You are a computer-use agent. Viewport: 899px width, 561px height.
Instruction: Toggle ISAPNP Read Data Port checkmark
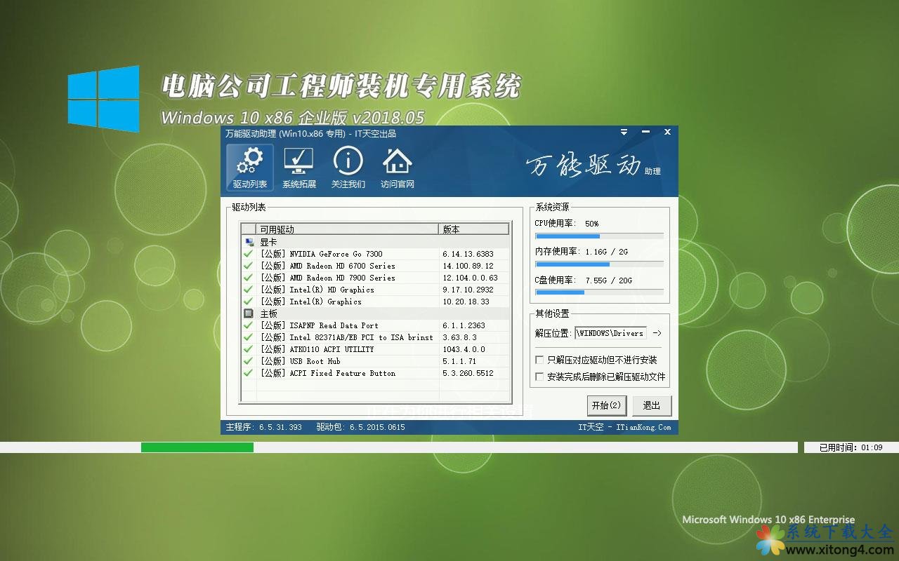248,325
